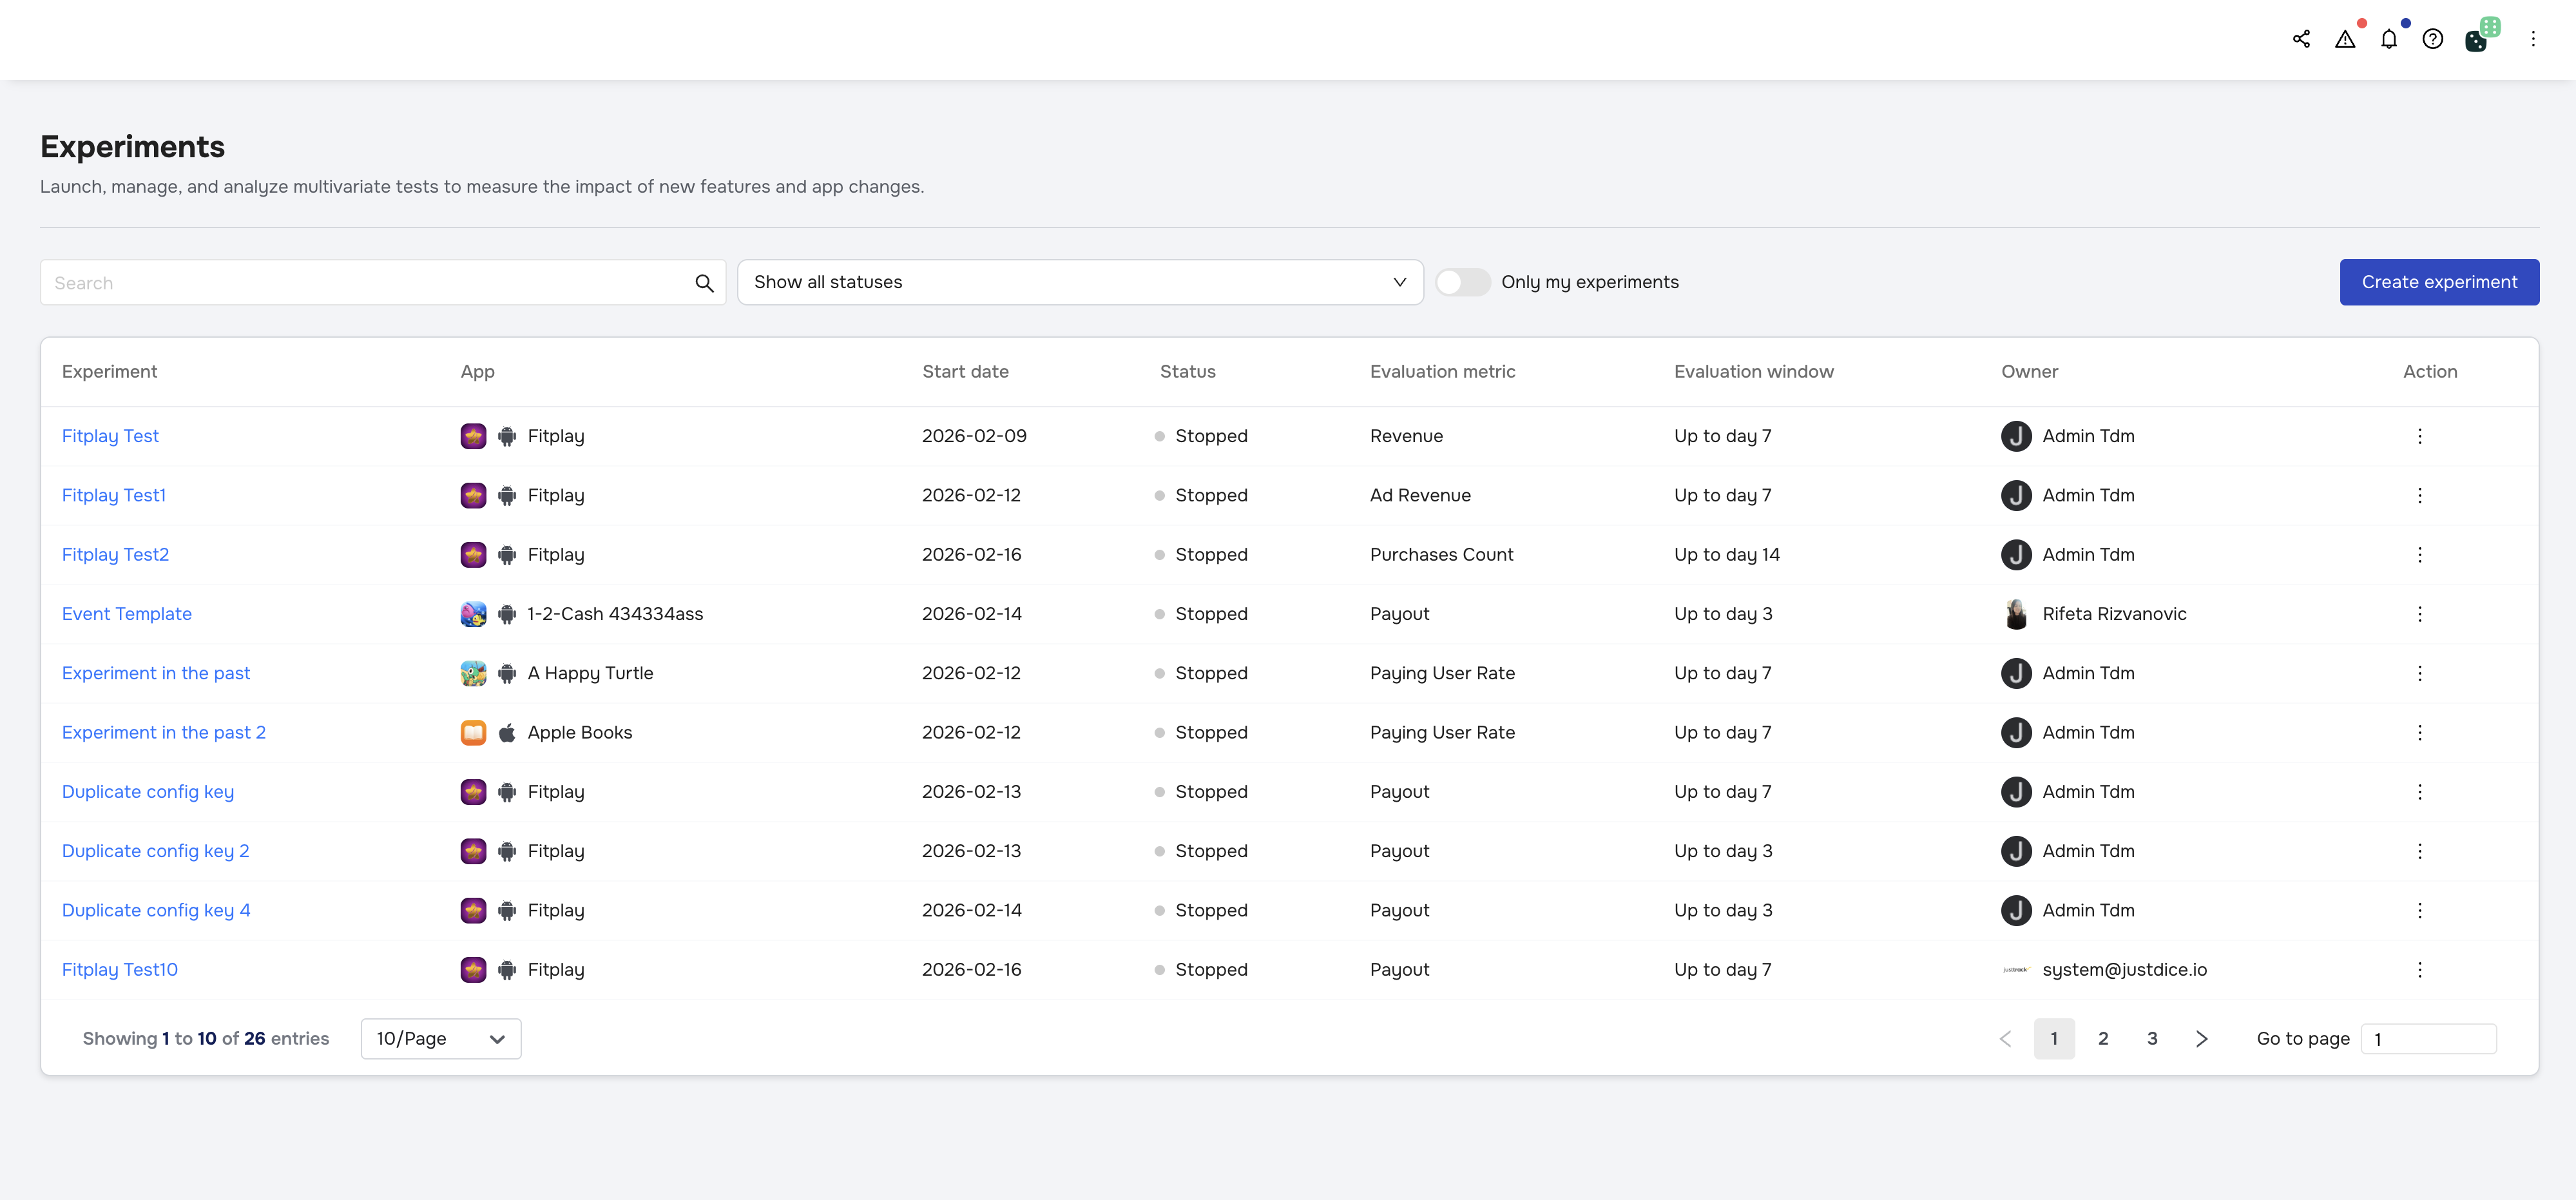Click the search magnifier icon

[x=704, y=283]
